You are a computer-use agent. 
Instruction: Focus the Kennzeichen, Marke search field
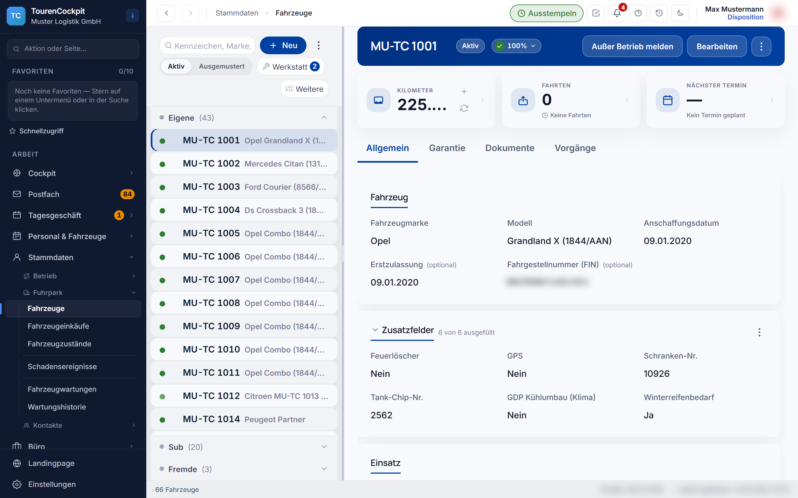coord(208,45)
